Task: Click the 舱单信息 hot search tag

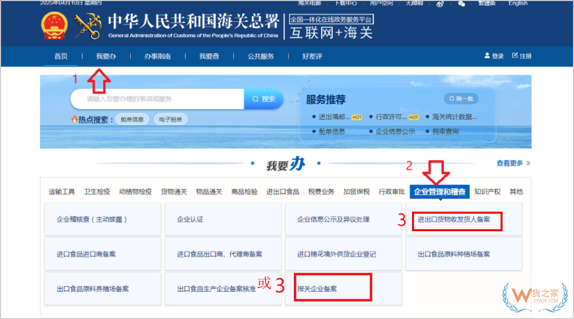Action: [132, 119]
